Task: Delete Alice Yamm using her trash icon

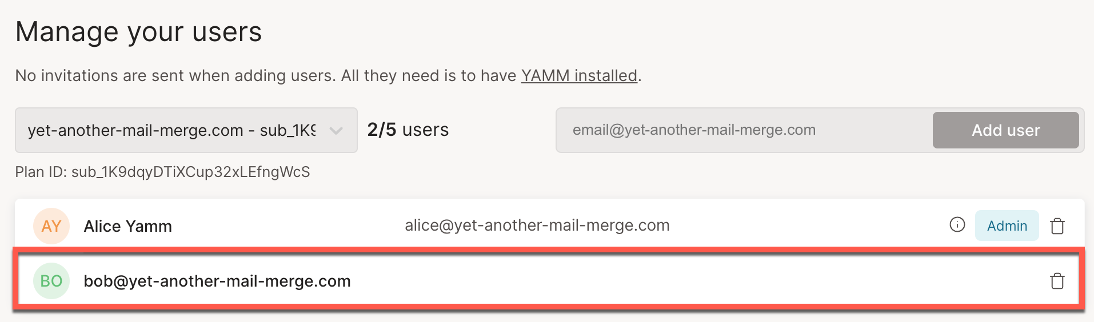Action: 1057,226
